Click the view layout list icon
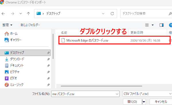This screenshot has height=105, width=172. point(147,25)
